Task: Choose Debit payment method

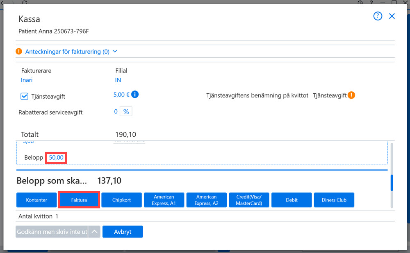Action: tap(292, 200)
